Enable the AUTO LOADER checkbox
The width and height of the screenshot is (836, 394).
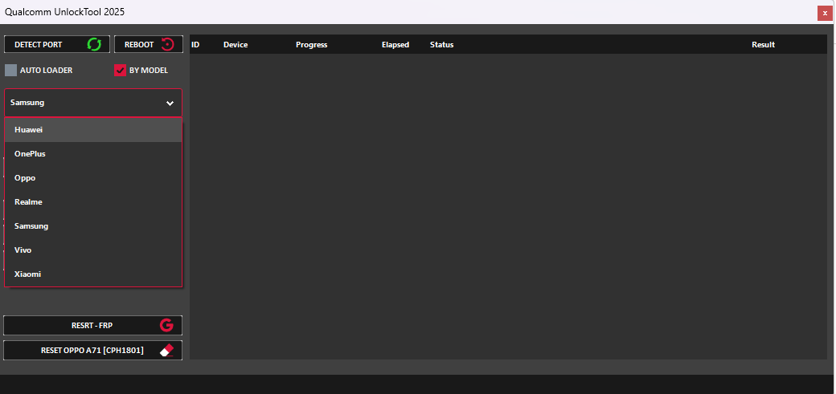(10, 71)
